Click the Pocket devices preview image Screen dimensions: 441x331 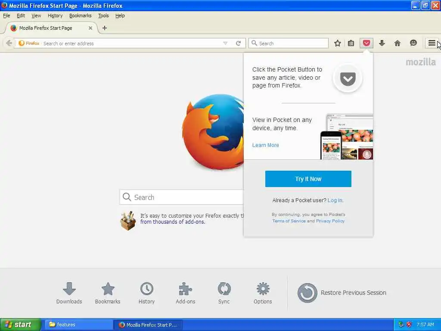(x=347, y=137)
